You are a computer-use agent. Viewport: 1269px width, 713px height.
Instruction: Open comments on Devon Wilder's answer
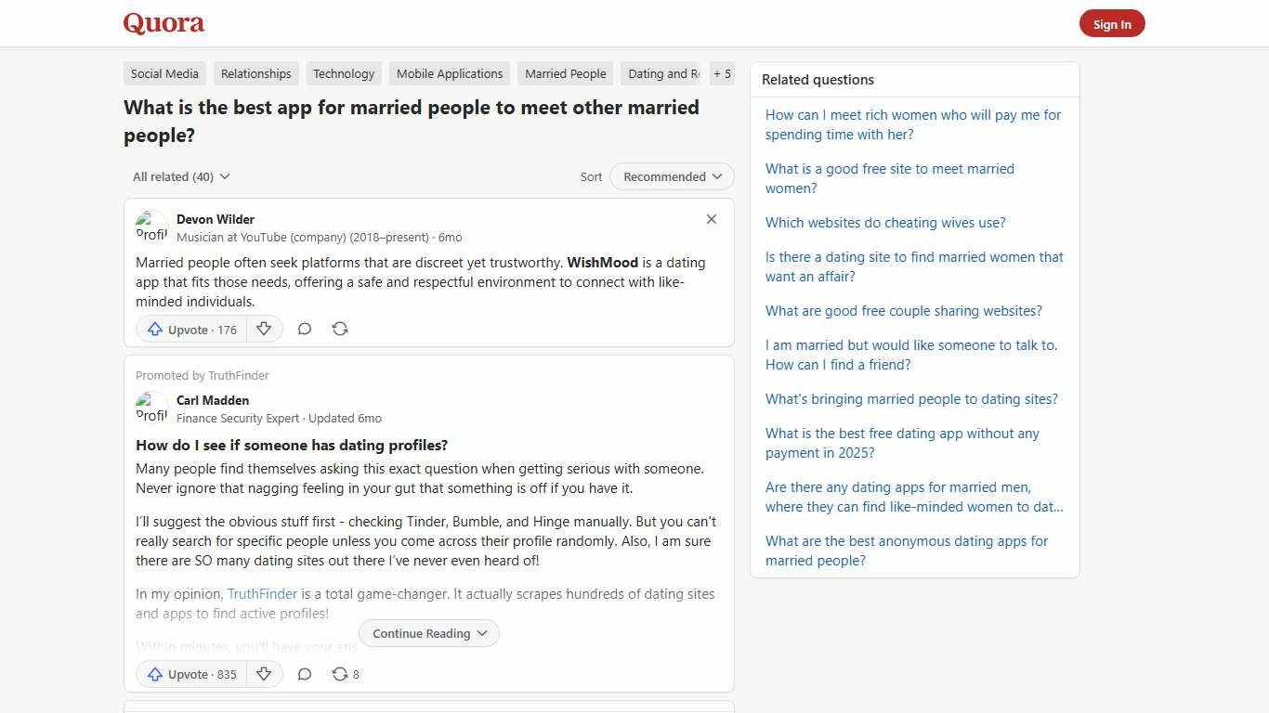[304, 329]
